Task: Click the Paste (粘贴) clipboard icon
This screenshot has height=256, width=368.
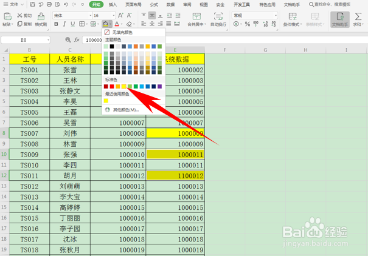Action: (7, 16)
